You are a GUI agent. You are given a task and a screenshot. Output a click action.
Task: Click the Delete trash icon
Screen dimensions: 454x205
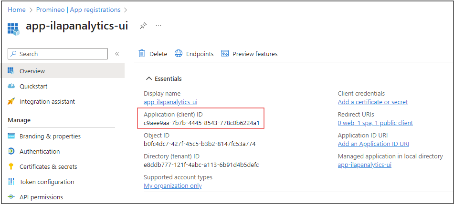coord(142,54)
